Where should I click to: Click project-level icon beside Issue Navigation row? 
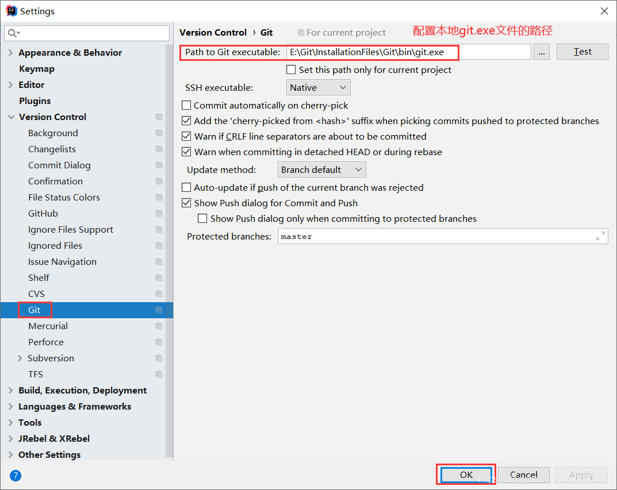159,262
